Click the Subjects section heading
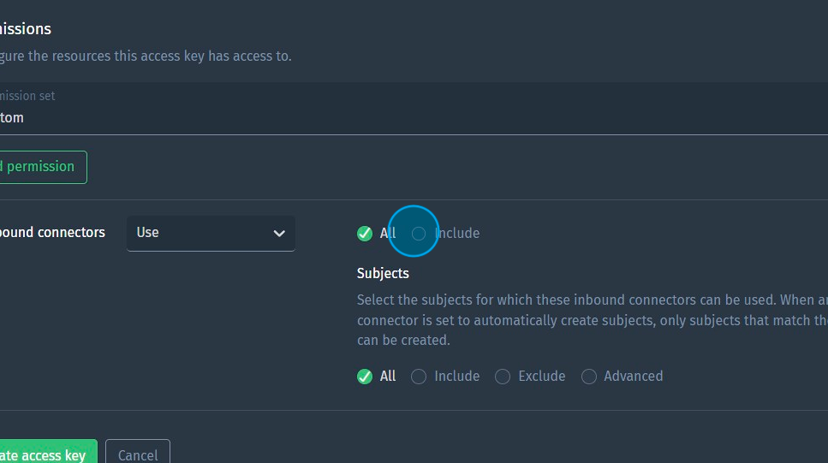The image size is (828, 463). click(x=383, y=273)
